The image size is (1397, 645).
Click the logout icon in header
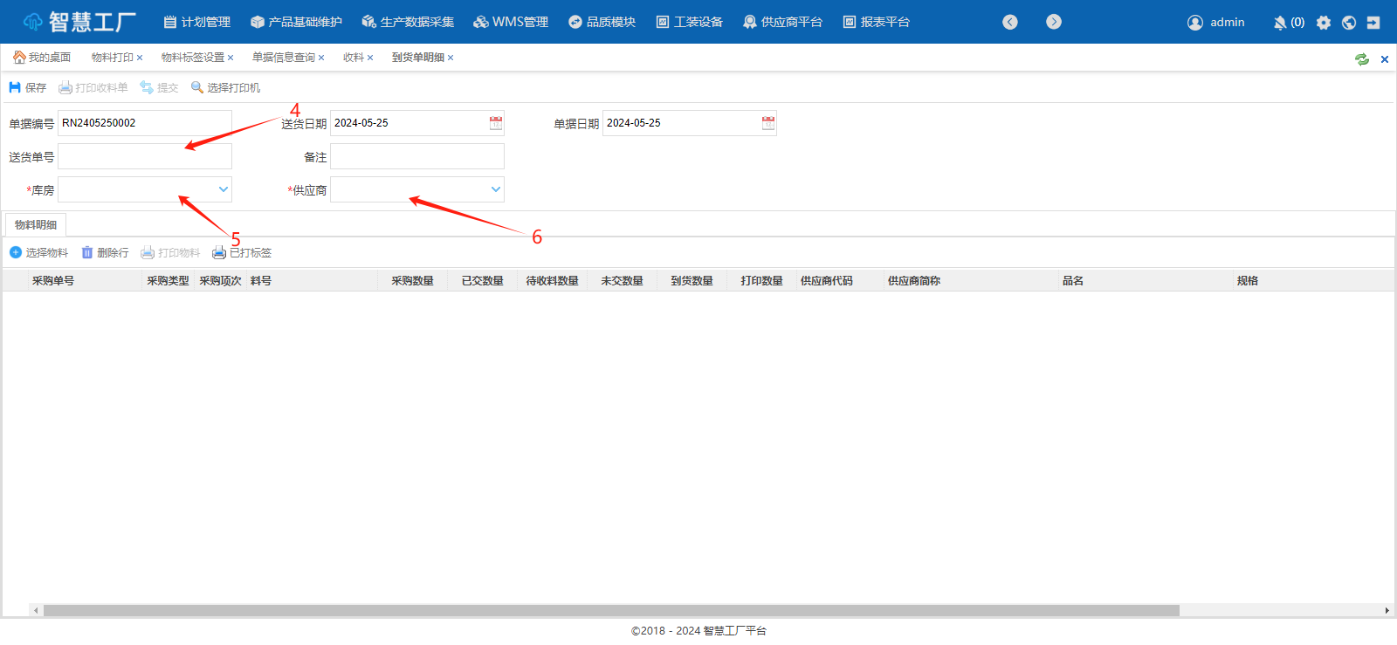pos(1373,23)
